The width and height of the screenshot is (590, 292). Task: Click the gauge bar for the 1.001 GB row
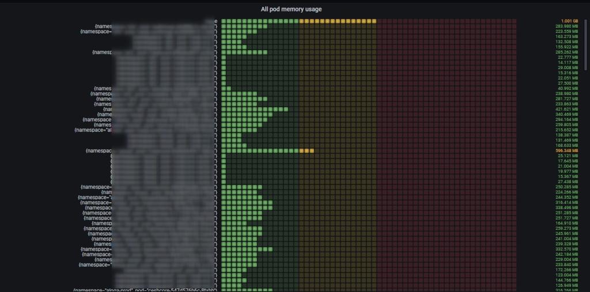[x=369, y=21]
